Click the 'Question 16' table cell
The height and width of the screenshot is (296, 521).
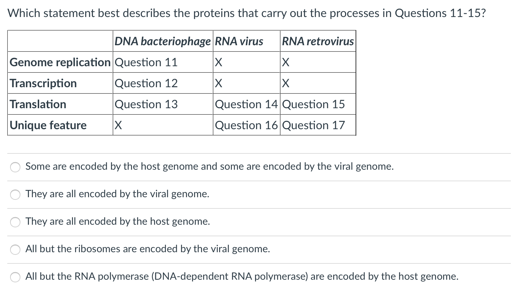point(247,125)
